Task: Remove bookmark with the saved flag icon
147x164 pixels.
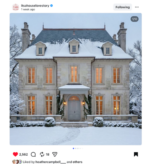Action: coord(136,154)
